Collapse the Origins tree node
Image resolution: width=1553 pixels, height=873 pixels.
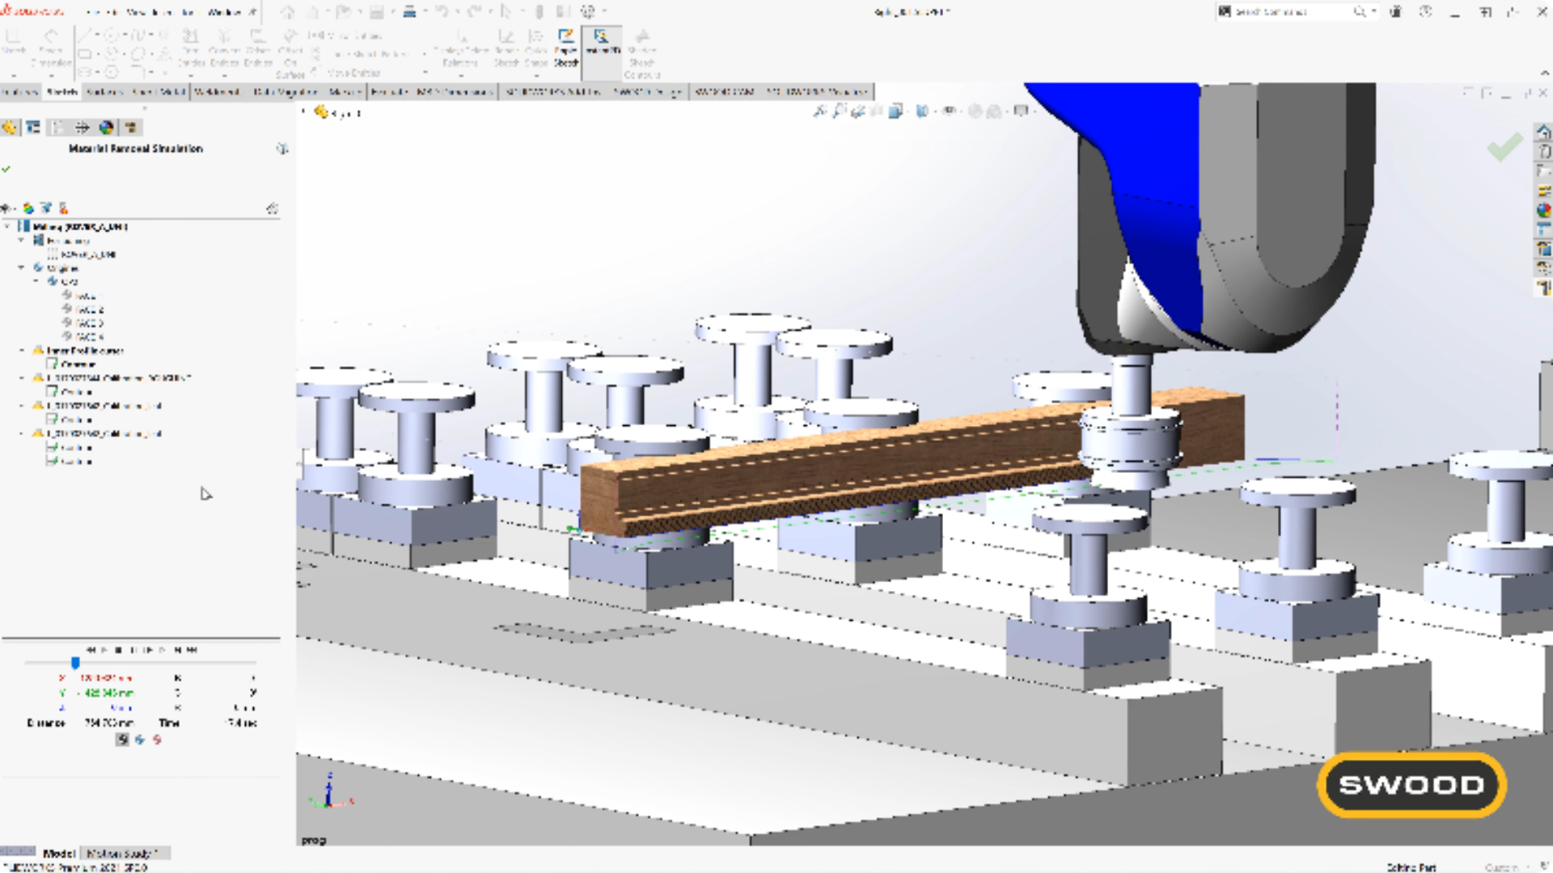pyautogui.click(x=22, y=268)
